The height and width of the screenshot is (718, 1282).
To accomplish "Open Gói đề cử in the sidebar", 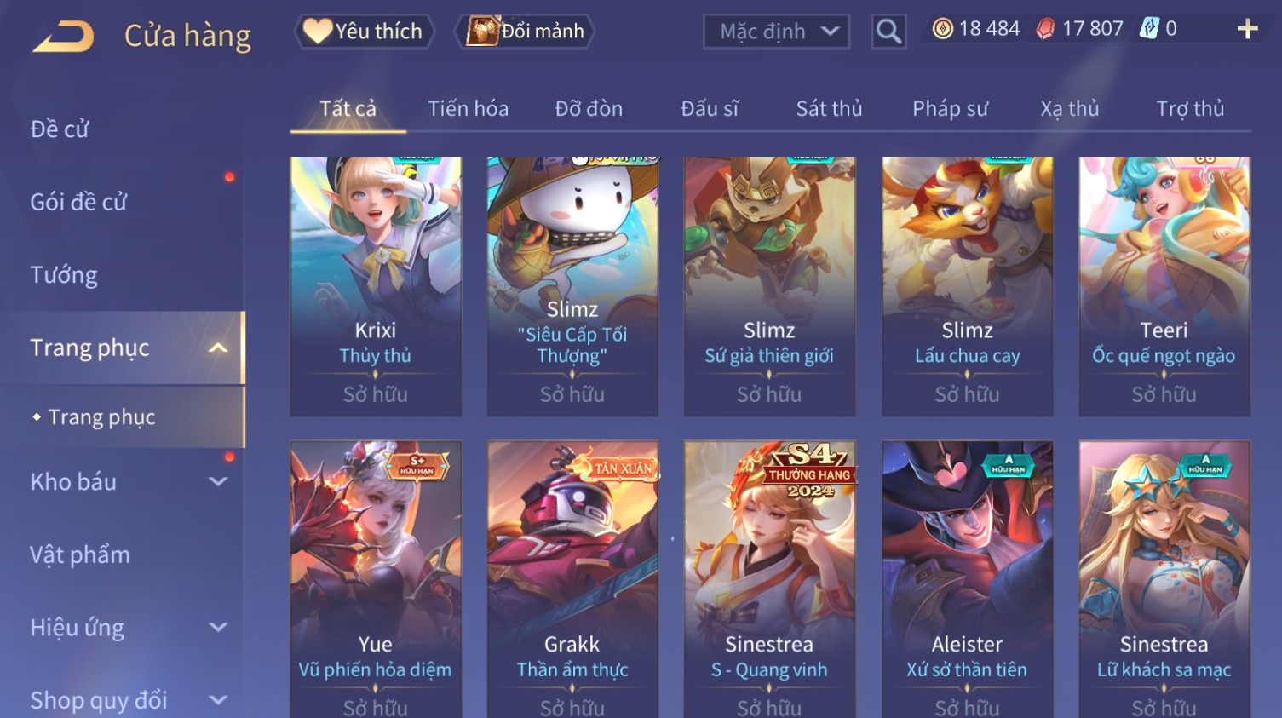I will (x=78, y=202).
